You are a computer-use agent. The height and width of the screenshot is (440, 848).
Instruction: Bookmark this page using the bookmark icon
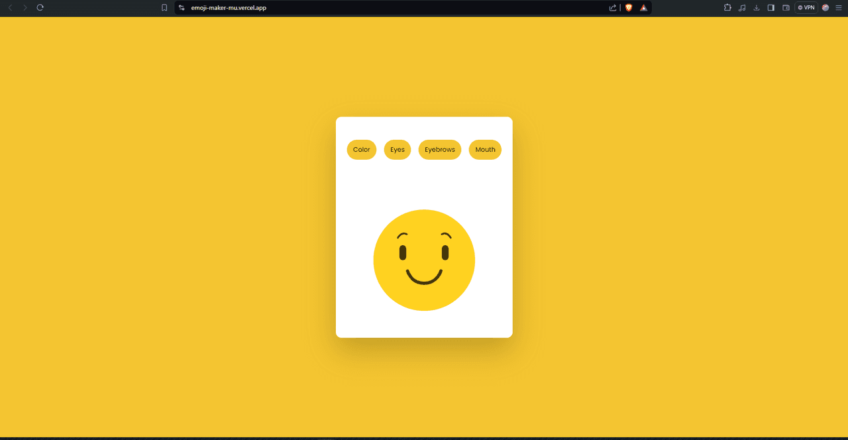(x=164, y=7)
